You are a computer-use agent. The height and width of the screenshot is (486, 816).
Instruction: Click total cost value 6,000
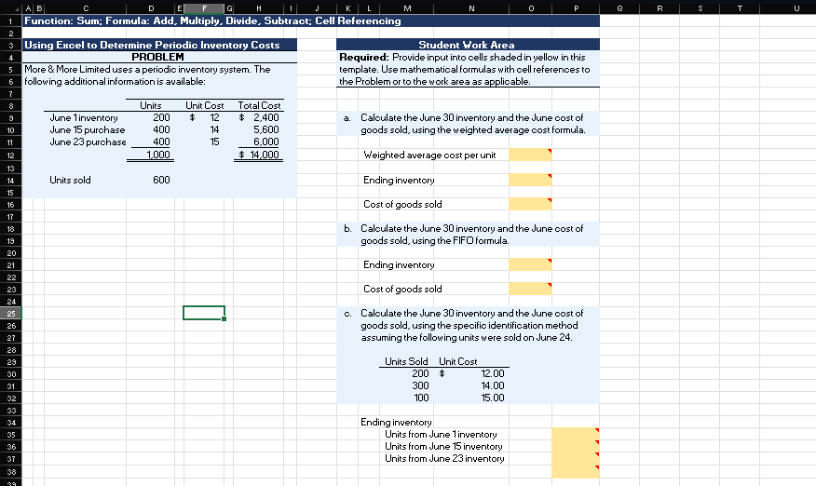[x=265, y=142]
